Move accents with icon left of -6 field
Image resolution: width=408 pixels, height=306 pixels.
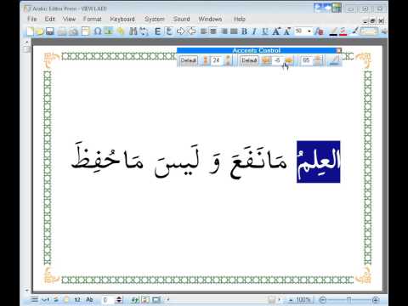click(266, 60)
